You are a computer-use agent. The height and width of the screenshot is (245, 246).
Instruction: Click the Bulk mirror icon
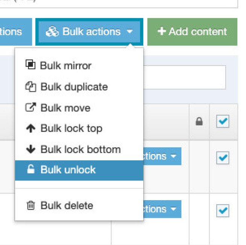(30, 65)
